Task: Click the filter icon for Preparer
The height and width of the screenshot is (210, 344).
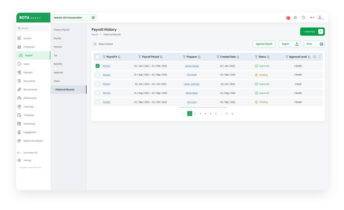Action: coord(184,57)
